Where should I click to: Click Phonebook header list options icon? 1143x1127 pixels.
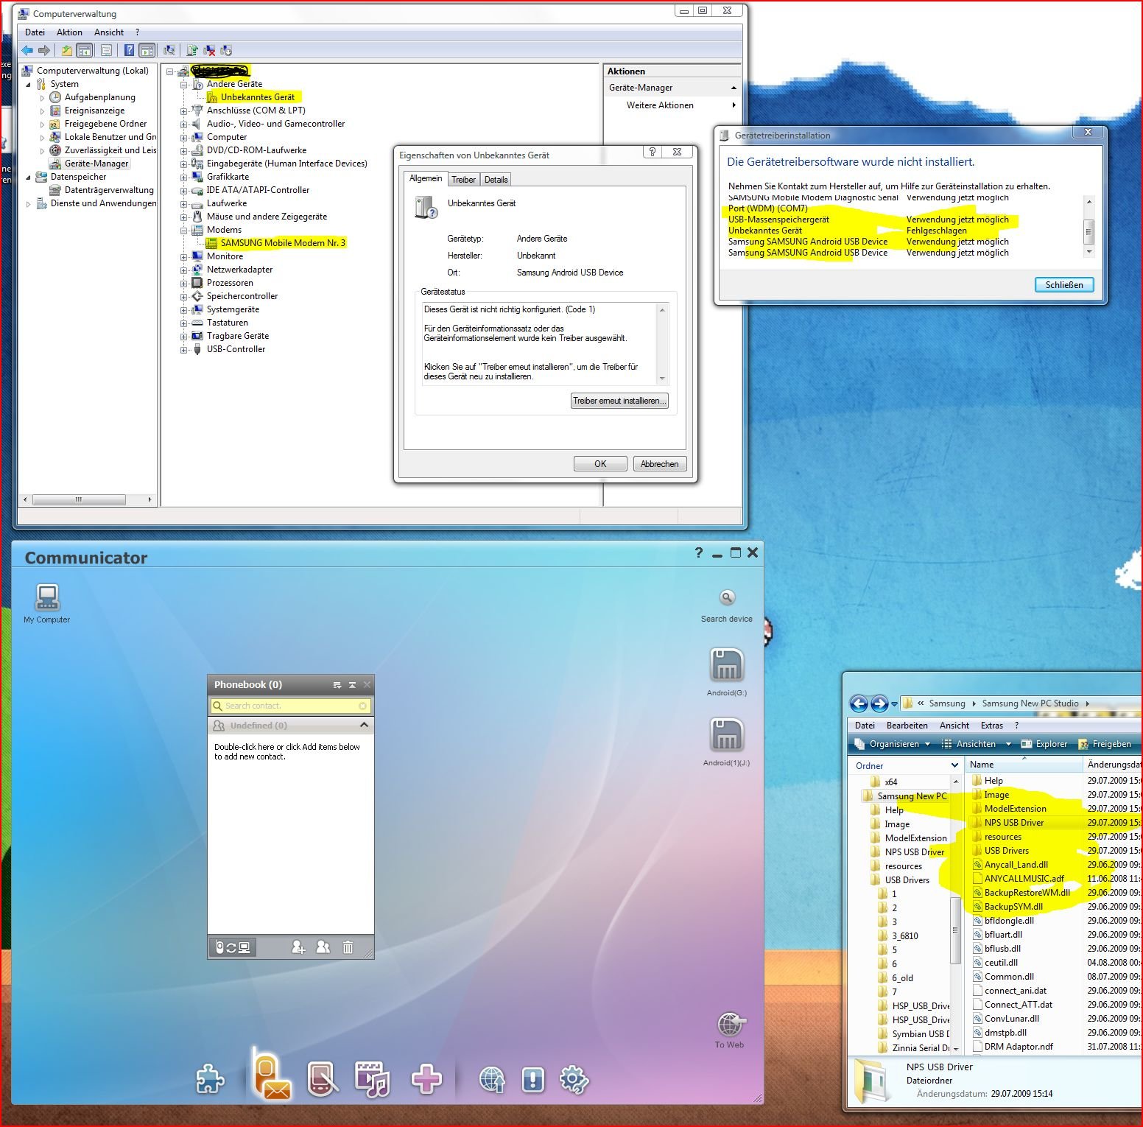(x=337, y=685)
